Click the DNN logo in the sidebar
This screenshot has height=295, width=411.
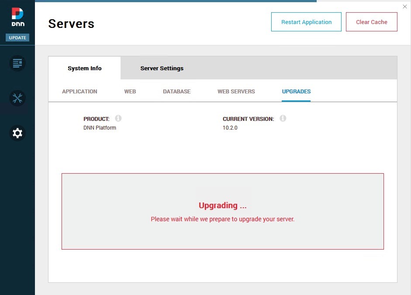coord(17,17)
